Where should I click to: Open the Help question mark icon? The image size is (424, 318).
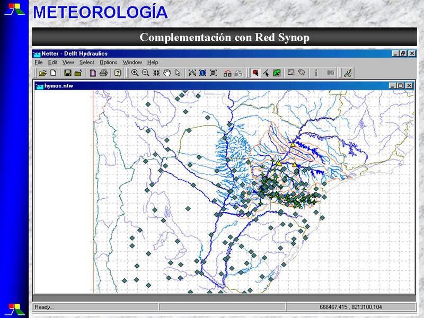(x=118, y=73)
